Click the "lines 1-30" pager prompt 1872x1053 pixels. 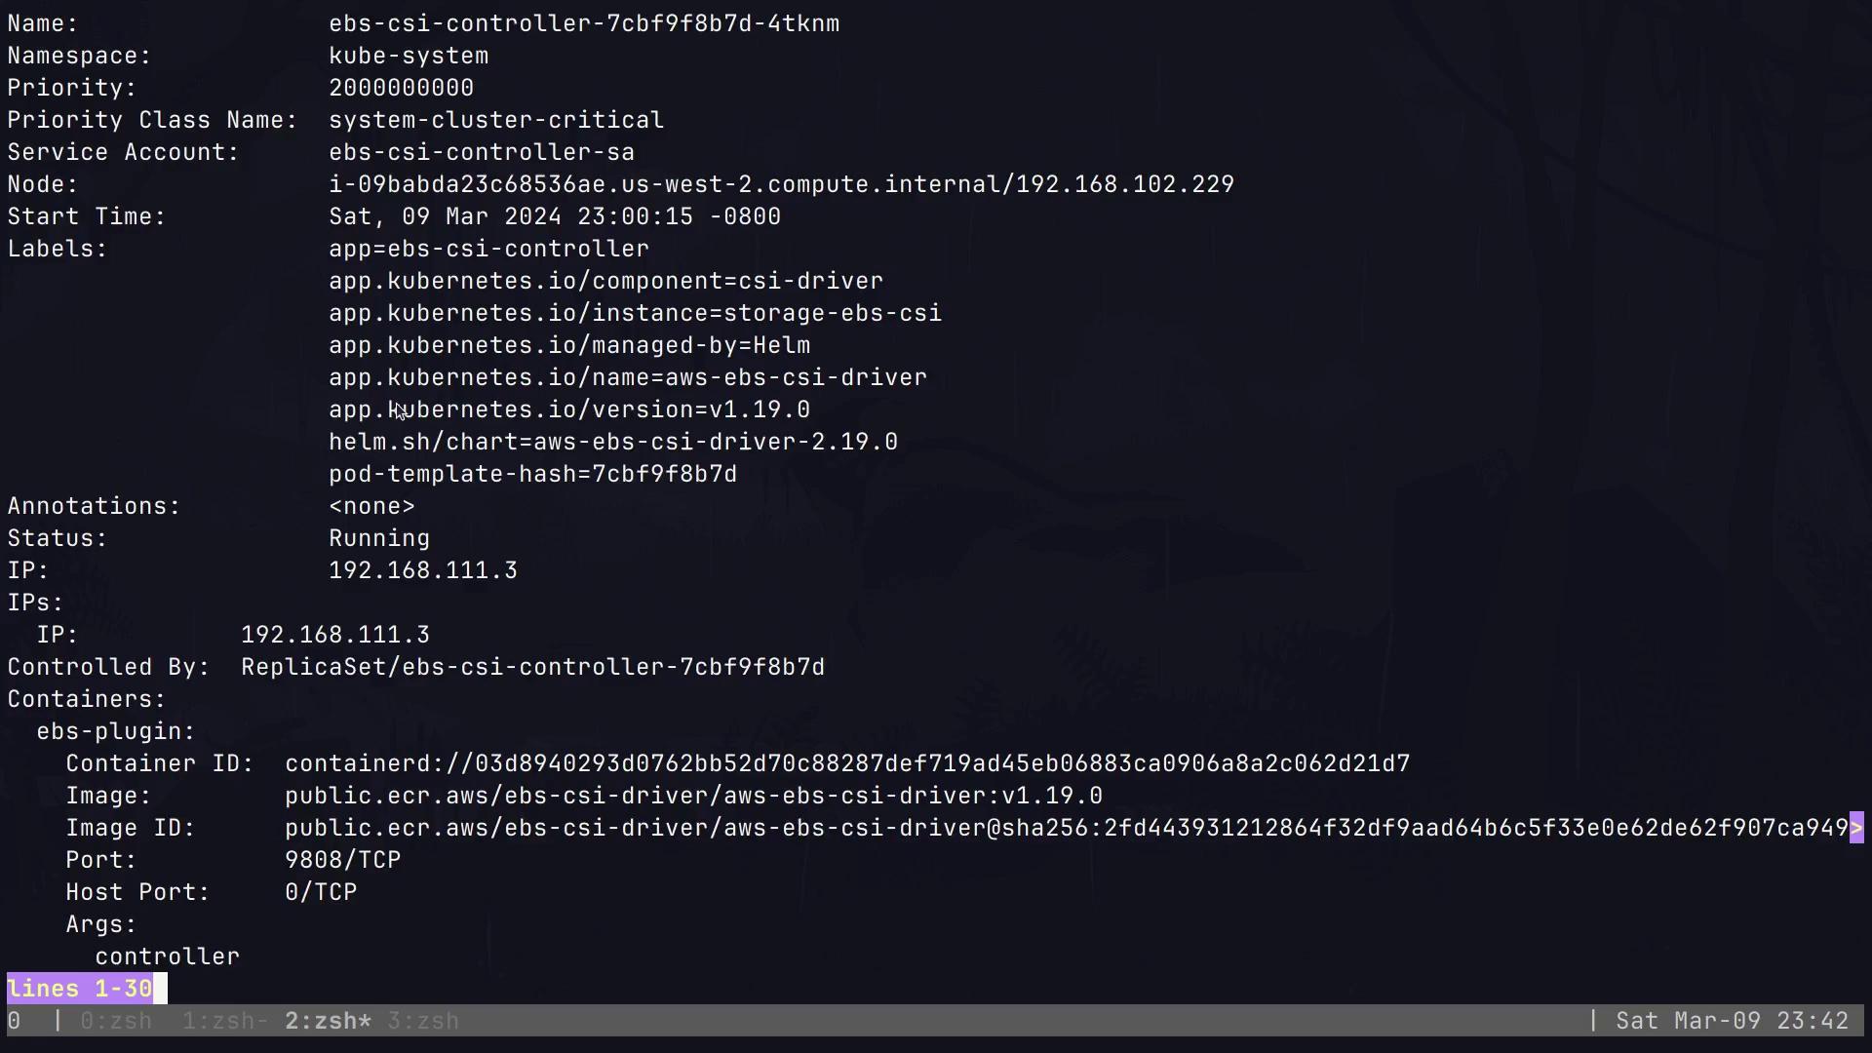(80, 989)
